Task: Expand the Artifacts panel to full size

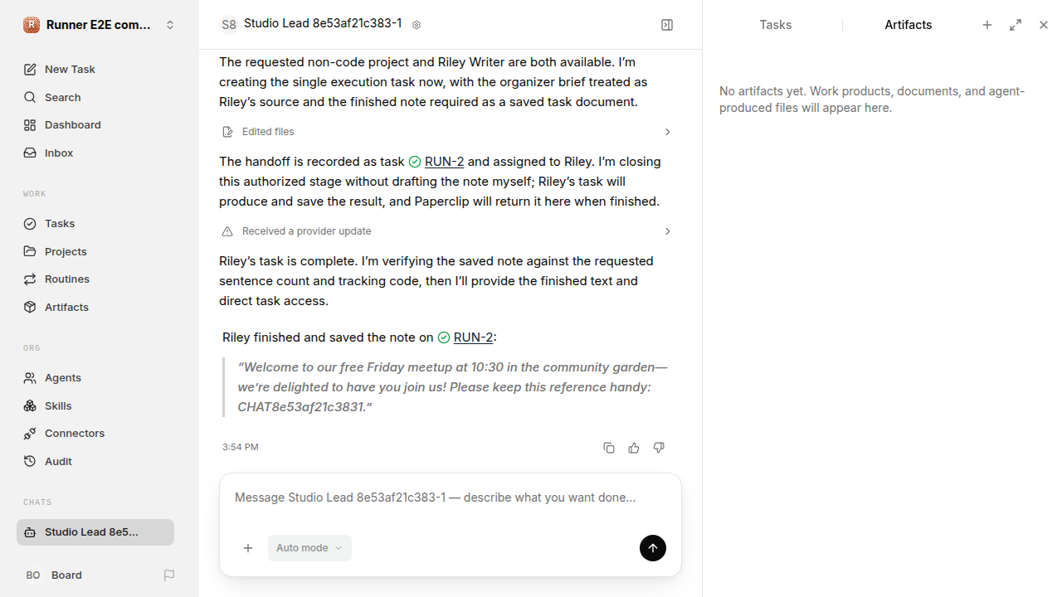Action: pos(1016,25)
